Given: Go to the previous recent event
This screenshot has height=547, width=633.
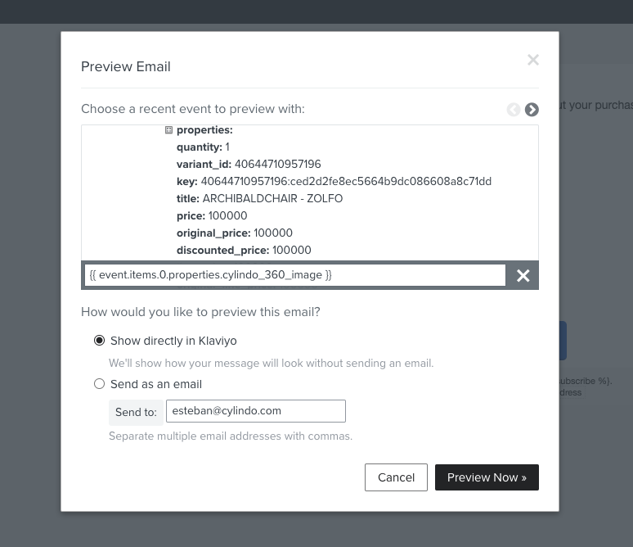Looking at the screenshot, I should click(x=514, y=110).
